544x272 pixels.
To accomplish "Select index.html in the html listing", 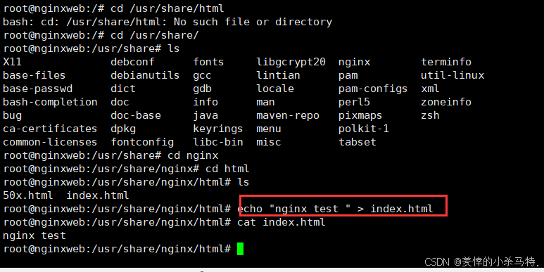I will pos(98,195).
